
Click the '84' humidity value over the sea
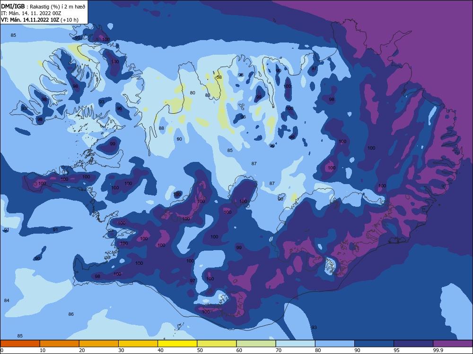[7, 300]
